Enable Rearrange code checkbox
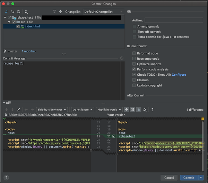Image resolution: width=208 pixels, height=183 pixels. [134, 58]
